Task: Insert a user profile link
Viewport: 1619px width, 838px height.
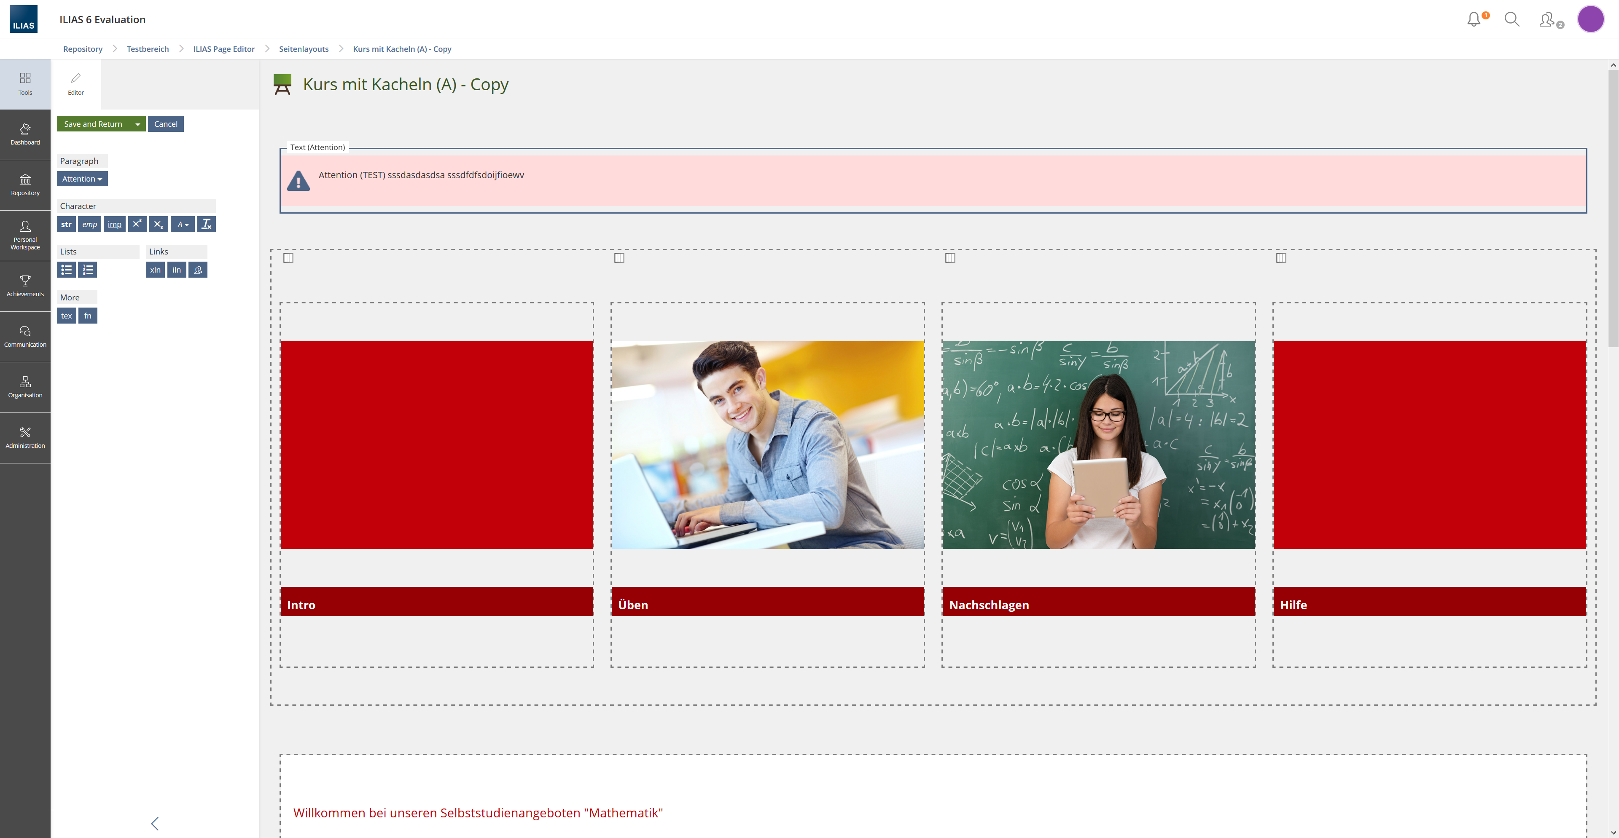Action: pos(198,270)
